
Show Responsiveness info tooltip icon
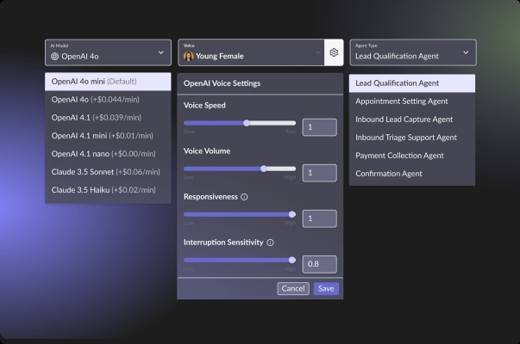click(244, 197)
